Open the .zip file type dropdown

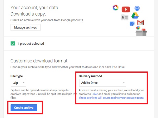coord(18,83)
